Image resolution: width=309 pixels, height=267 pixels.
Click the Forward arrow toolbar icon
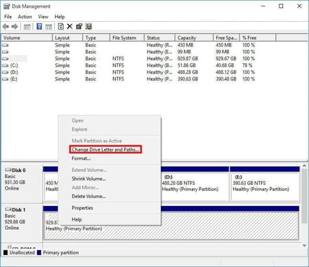(15, 27)
